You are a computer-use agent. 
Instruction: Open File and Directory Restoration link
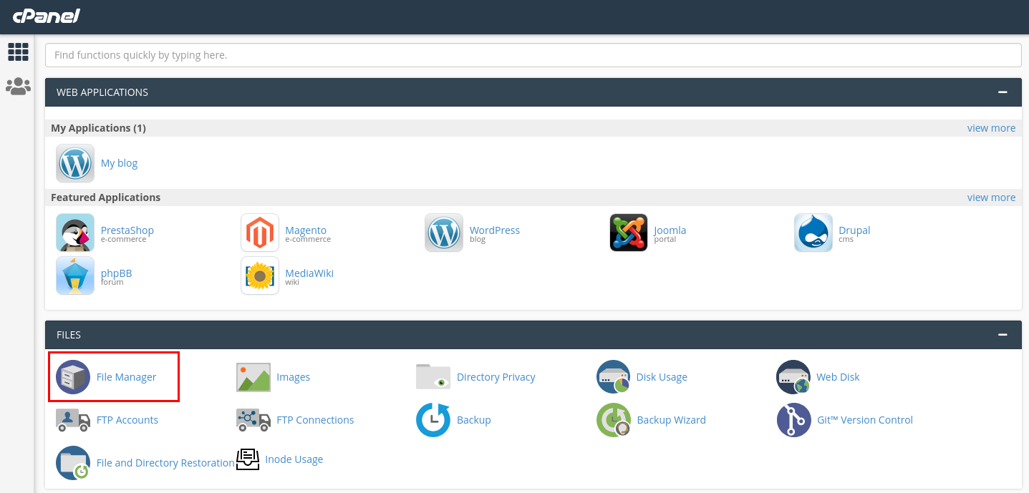[x=165, y=463]
